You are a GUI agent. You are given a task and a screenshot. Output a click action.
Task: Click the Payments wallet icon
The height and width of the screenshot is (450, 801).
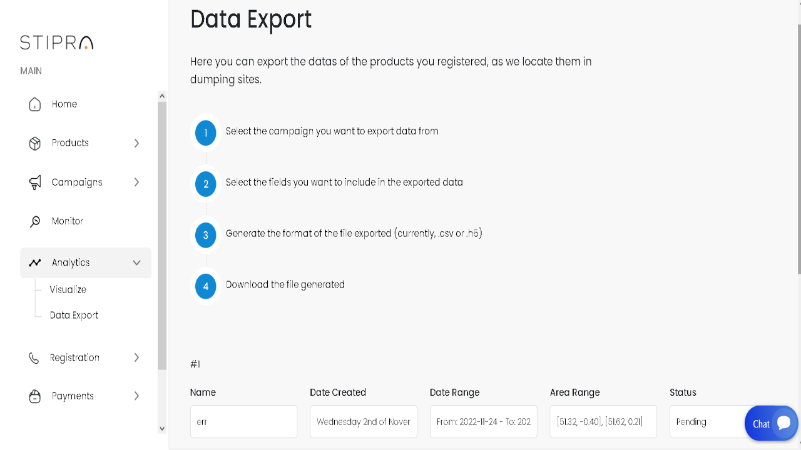(35, 396)
